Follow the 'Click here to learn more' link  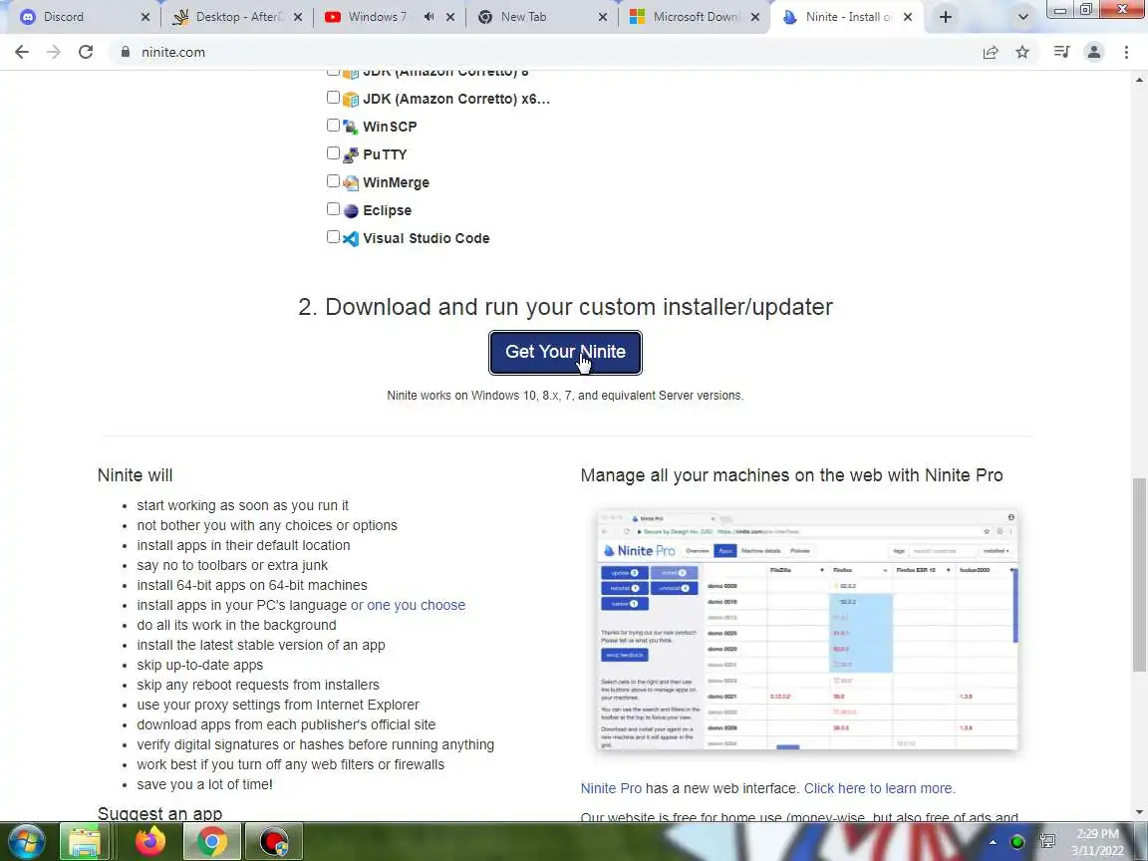(x=879, y=788)
